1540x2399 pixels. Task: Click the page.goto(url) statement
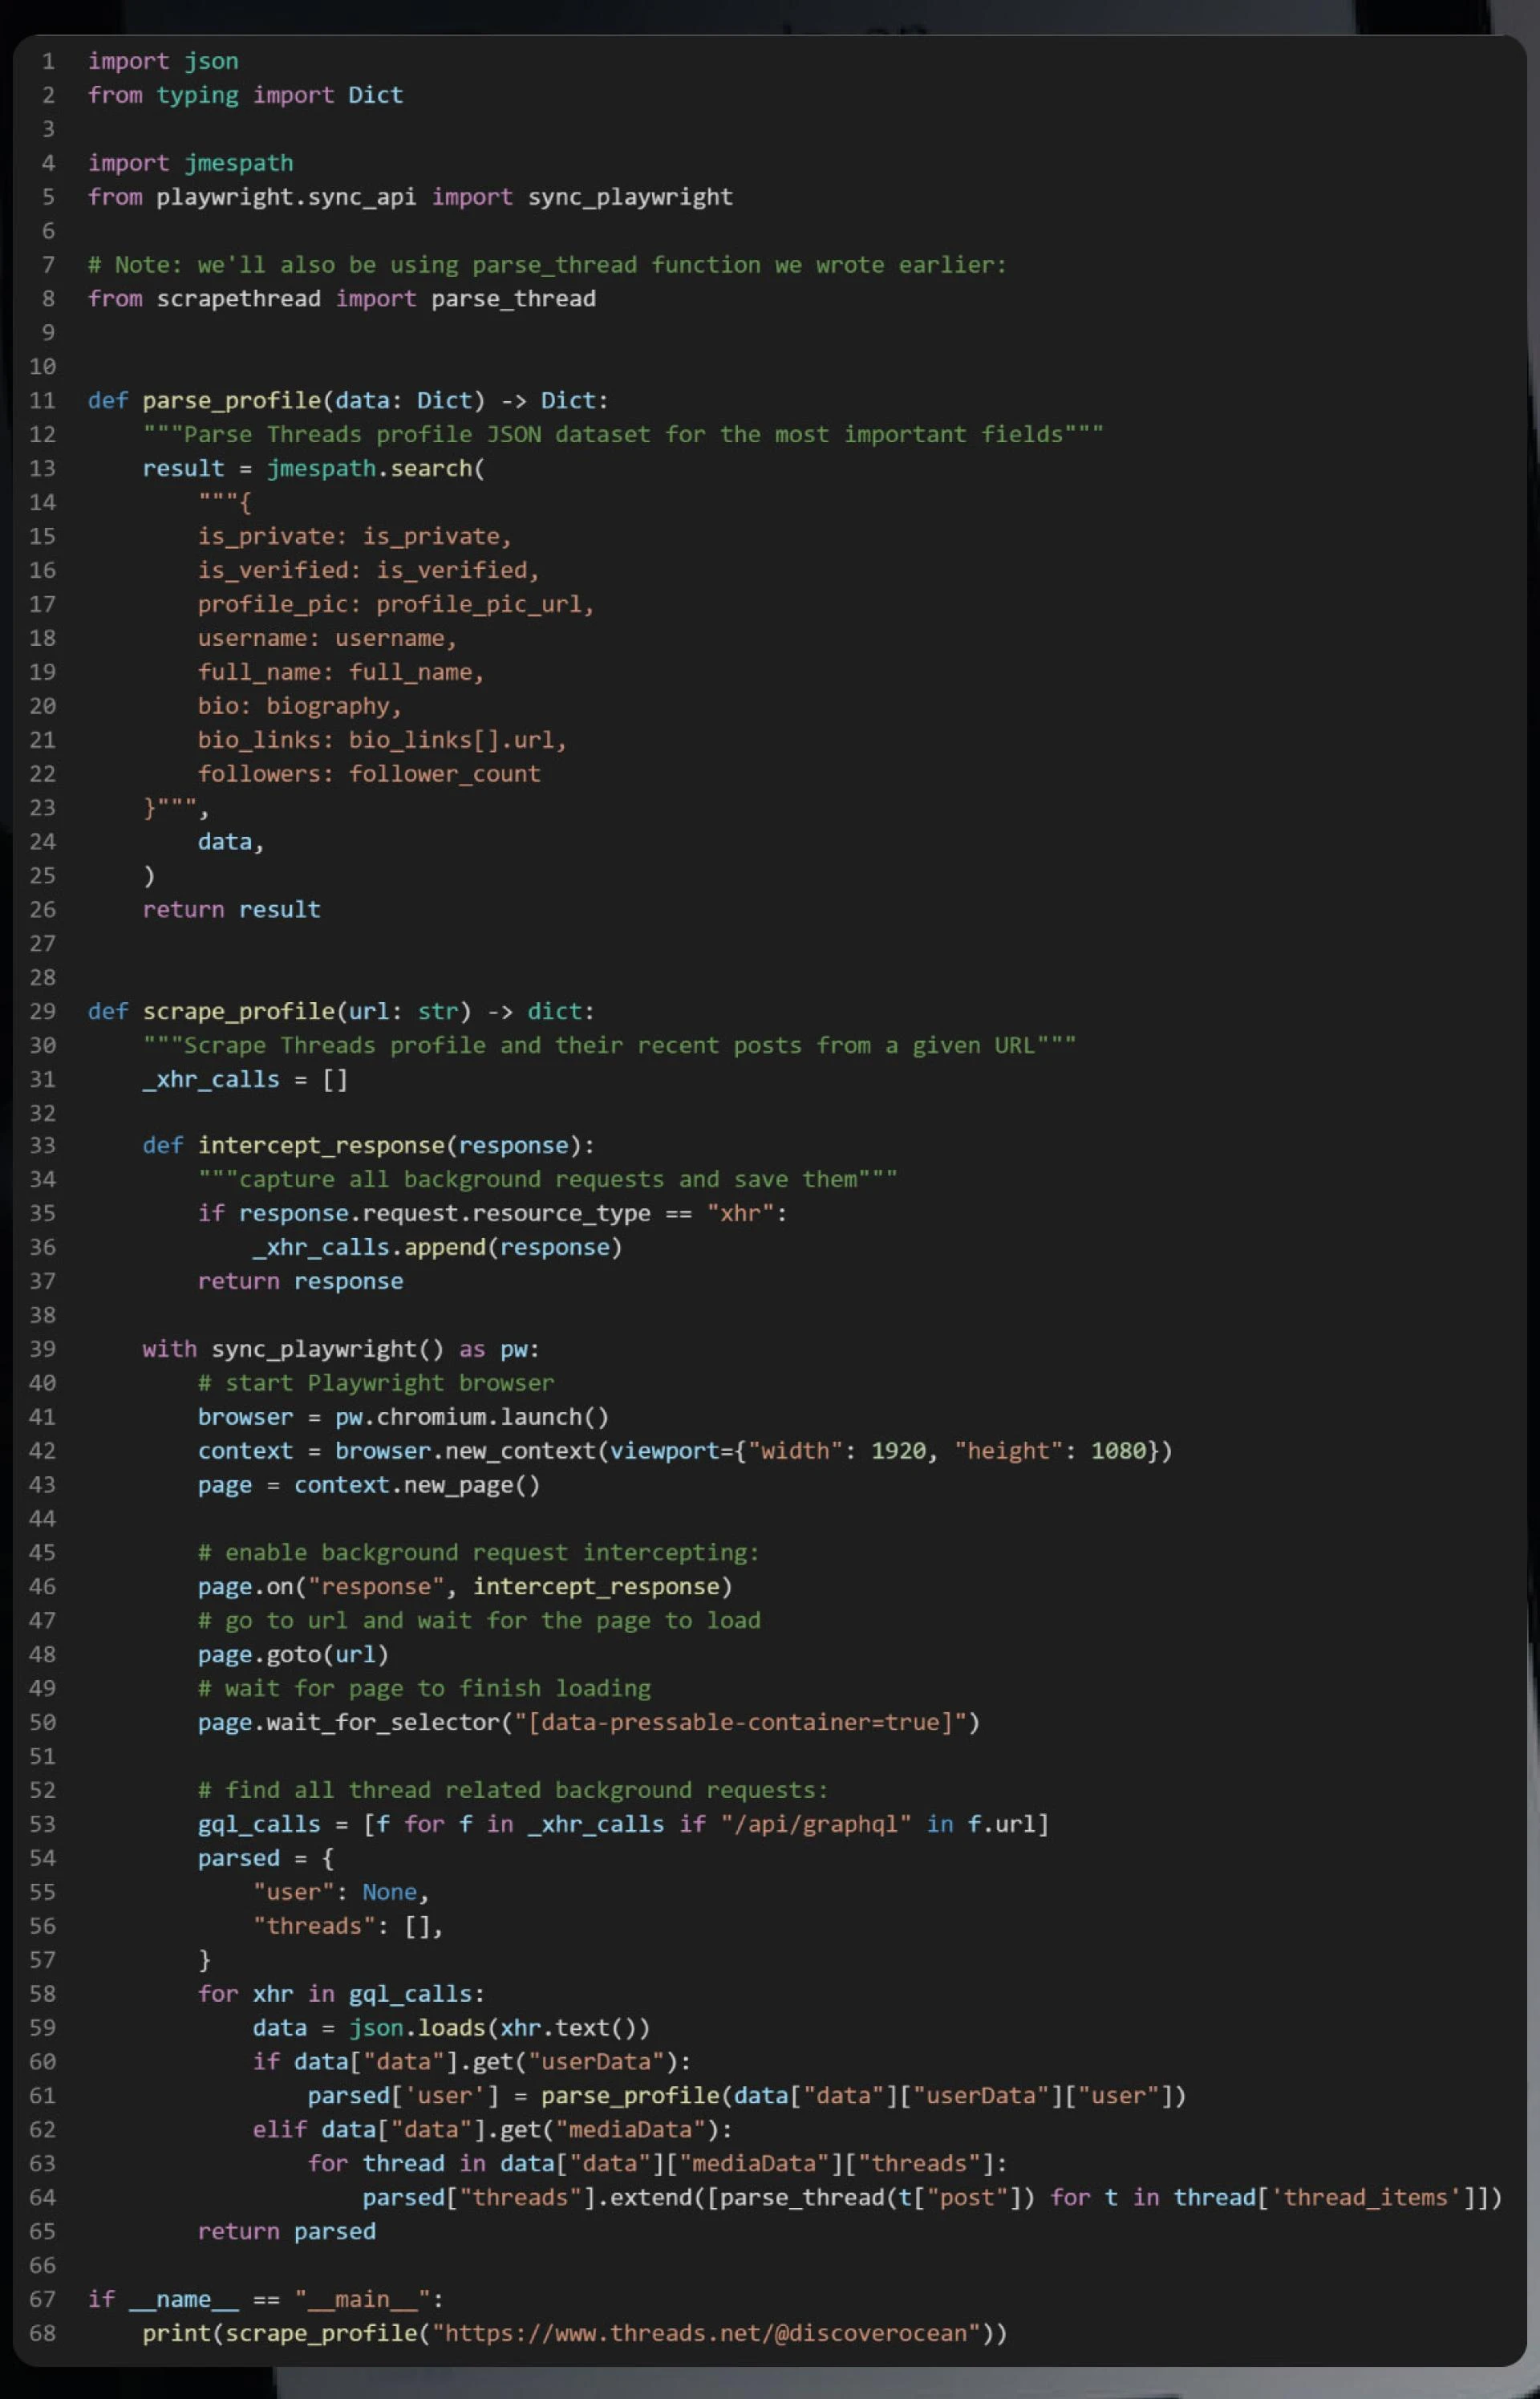pos(293,1654)
